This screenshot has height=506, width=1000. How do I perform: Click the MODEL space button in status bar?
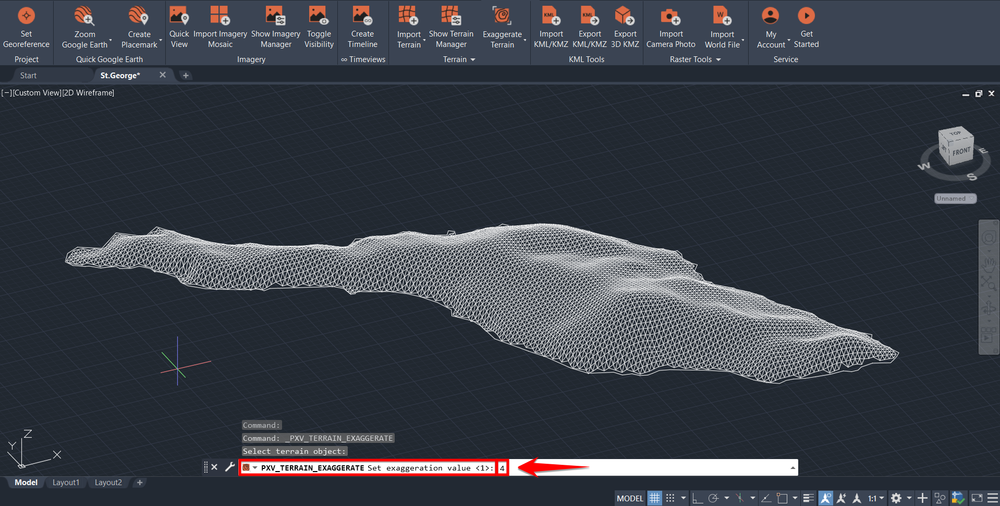pyautogui.click(x=630, y=498)
